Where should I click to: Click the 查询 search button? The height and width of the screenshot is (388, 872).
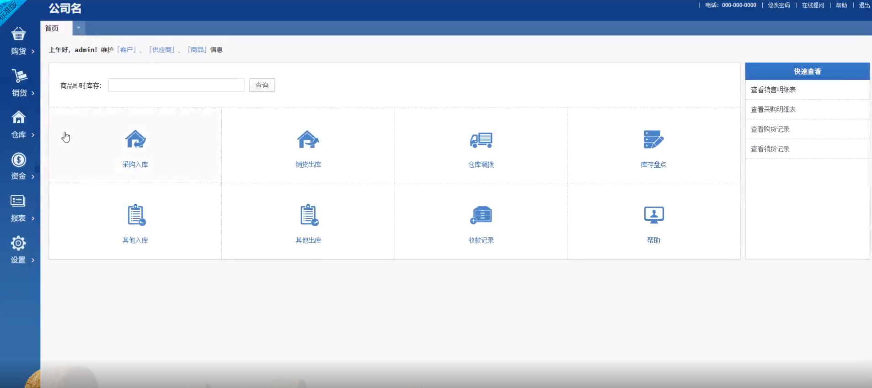coord(262,85)
